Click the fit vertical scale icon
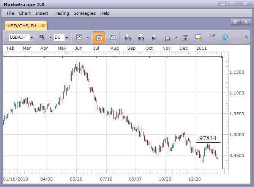The image size is (254, 187). (x=186, y=38)
